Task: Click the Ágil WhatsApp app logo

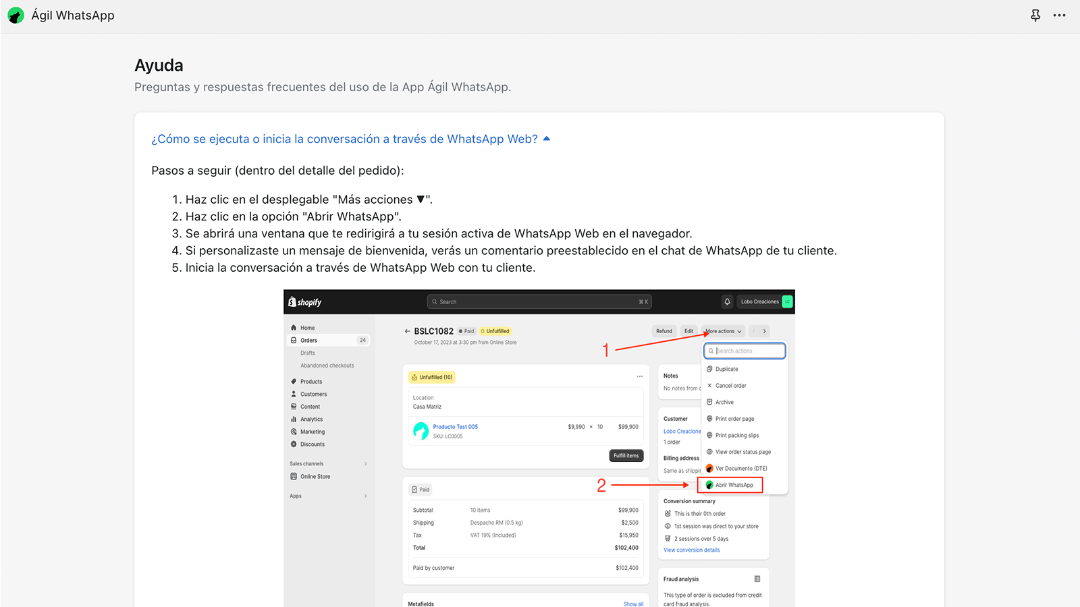Action: (16, 16)
